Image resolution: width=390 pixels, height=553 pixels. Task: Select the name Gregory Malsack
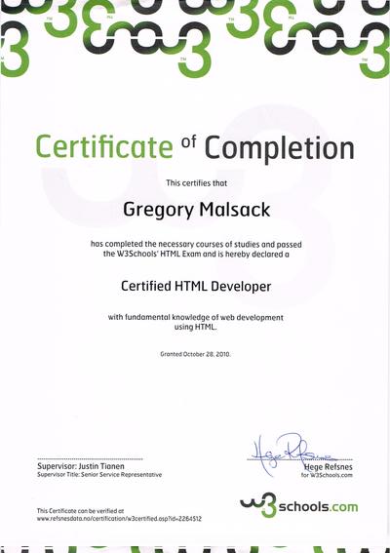[x=196, y=210]
